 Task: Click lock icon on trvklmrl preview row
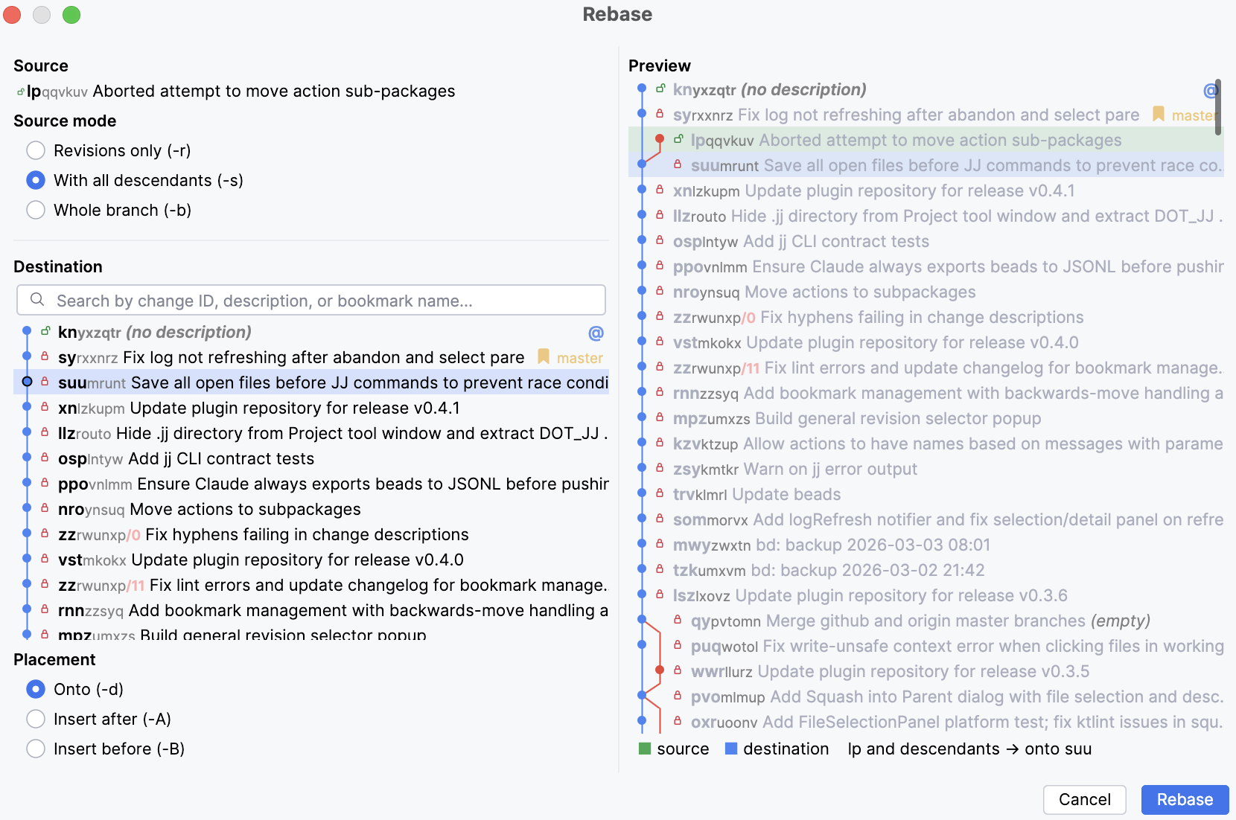pyautogui.click(x=660, y=493)
